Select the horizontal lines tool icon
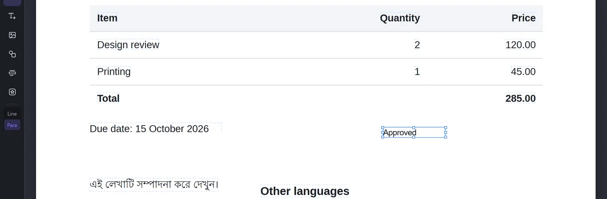This screenshot has height=199, width=607. tap(12, 73)
